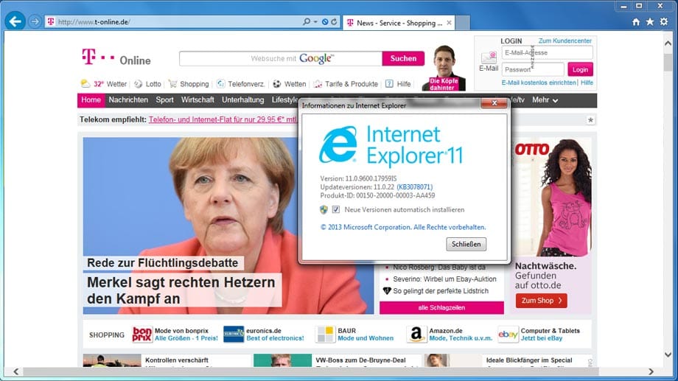Click the horizontal scrollbar right arrow
This screenshot has width=678, height=381.
pyautogui.click(x=651, y=371)
